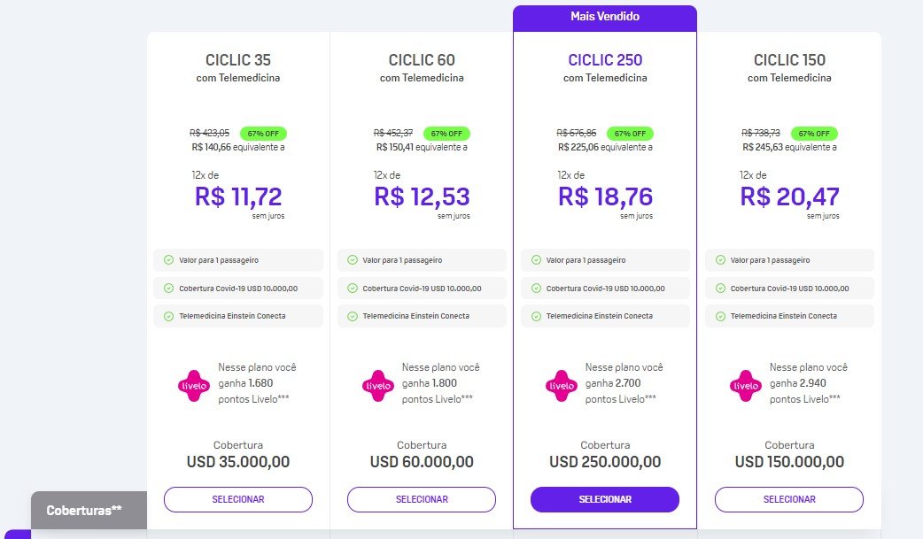Image resolution: width=923 pixels, height=539 pixels.
Task: Select the CICLIC 150 plan
Action: [x=788, y=499]
